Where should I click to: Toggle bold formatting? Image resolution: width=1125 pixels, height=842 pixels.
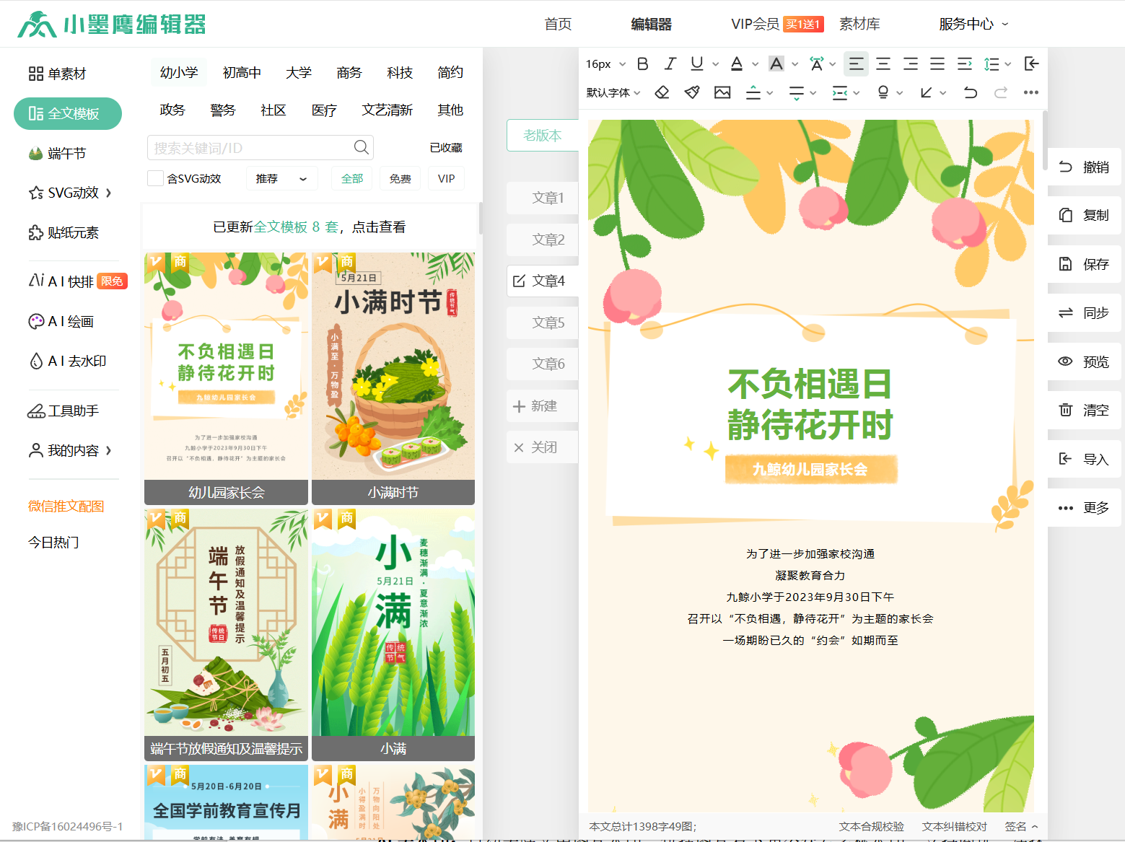[642, 63]
